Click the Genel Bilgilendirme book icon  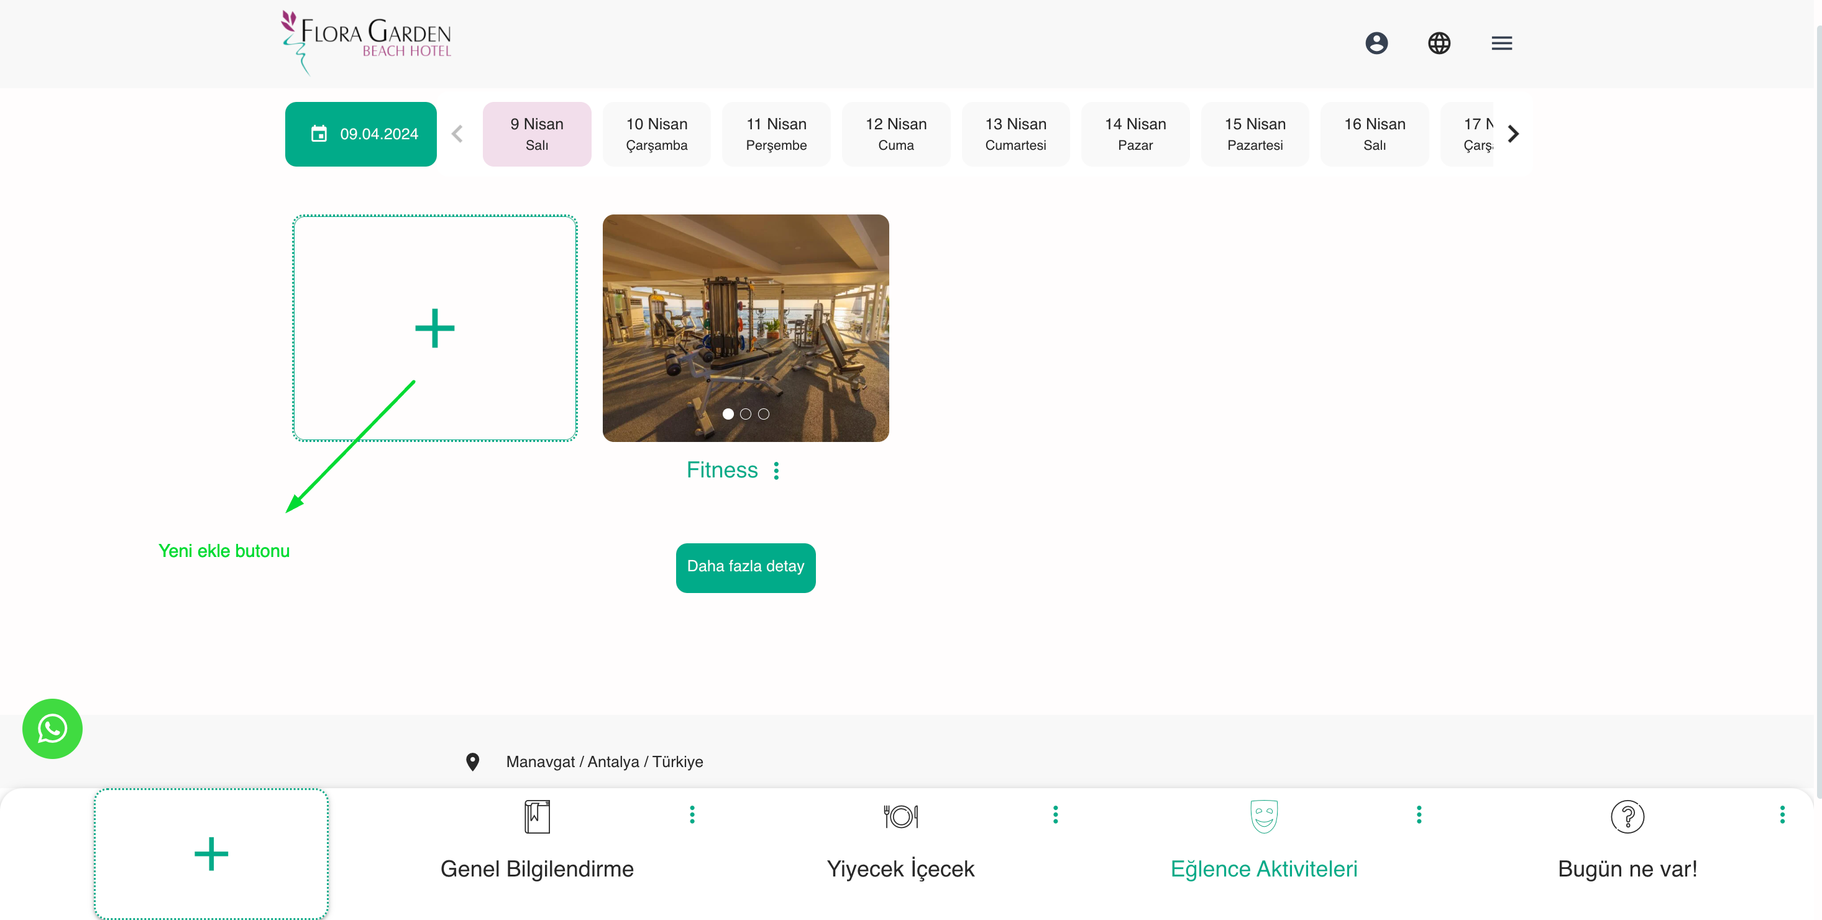pos(537,816)
